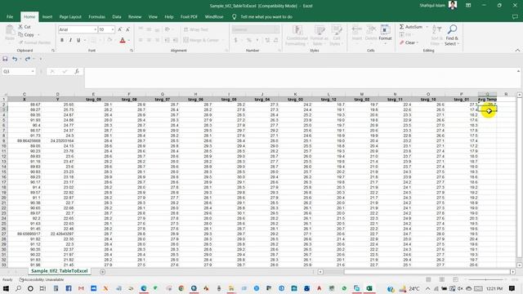Switch to the Review tab
The width and height of the screenshot is (523, 294).
point(135,16)
